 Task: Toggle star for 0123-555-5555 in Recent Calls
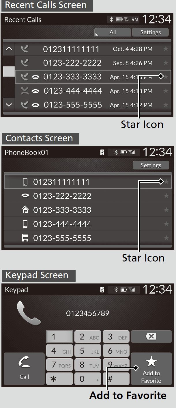click(166, 105)
